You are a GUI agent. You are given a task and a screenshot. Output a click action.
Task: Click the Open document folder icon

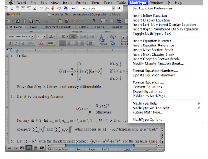24,21
